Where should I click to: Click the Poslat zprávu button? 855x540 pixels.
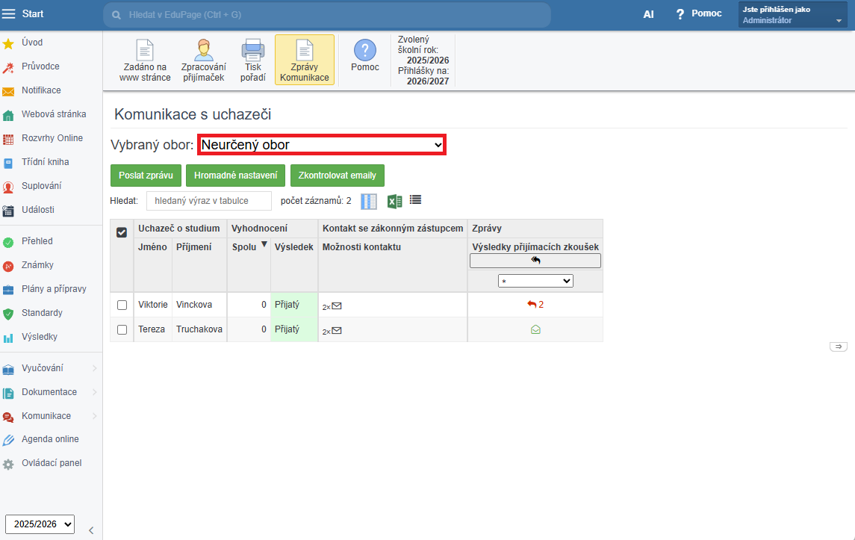pyautogui.click(x=146, y=176)
